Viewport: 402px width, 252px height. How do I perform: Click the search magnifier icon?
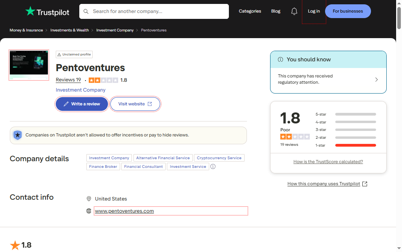(x=86, y=11)
